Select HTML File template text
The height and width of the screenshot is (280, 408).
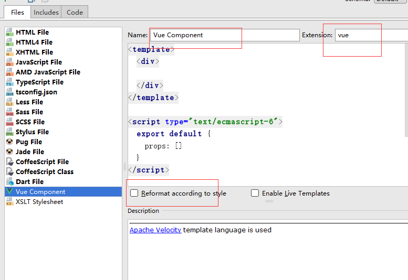click(32, 32)
